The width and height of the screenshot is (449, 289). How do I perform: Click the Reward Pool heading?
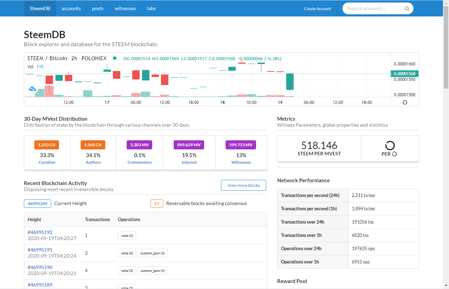click(292, 281)
